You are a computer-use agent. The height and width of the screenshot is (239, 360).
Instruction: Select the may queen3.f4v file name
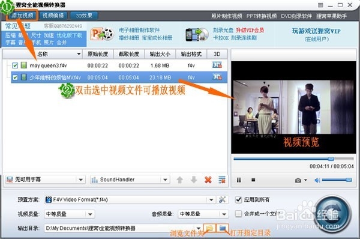click(48, 65)
